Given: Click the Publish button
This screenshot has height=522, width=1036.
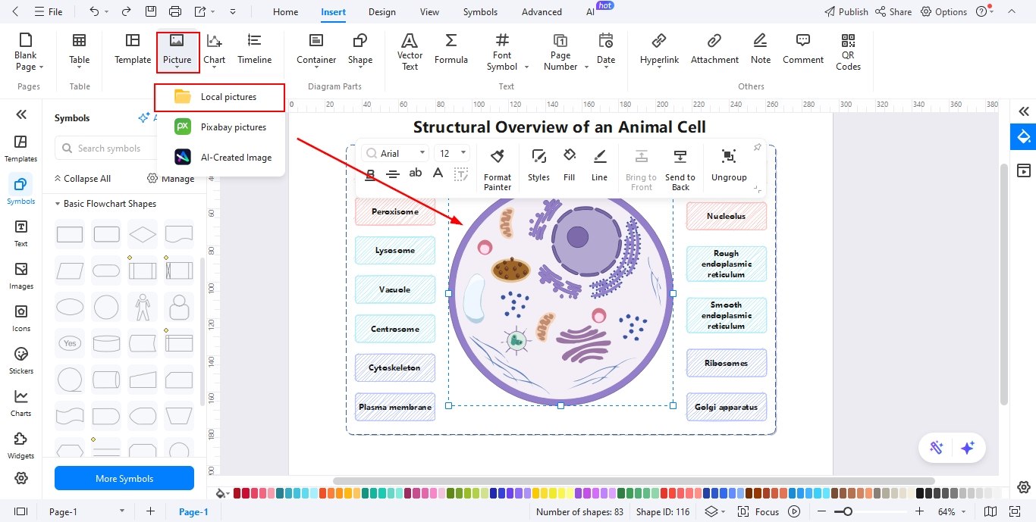Looking at the screenshot, I should pyautogui.click(x=846, y=12).
